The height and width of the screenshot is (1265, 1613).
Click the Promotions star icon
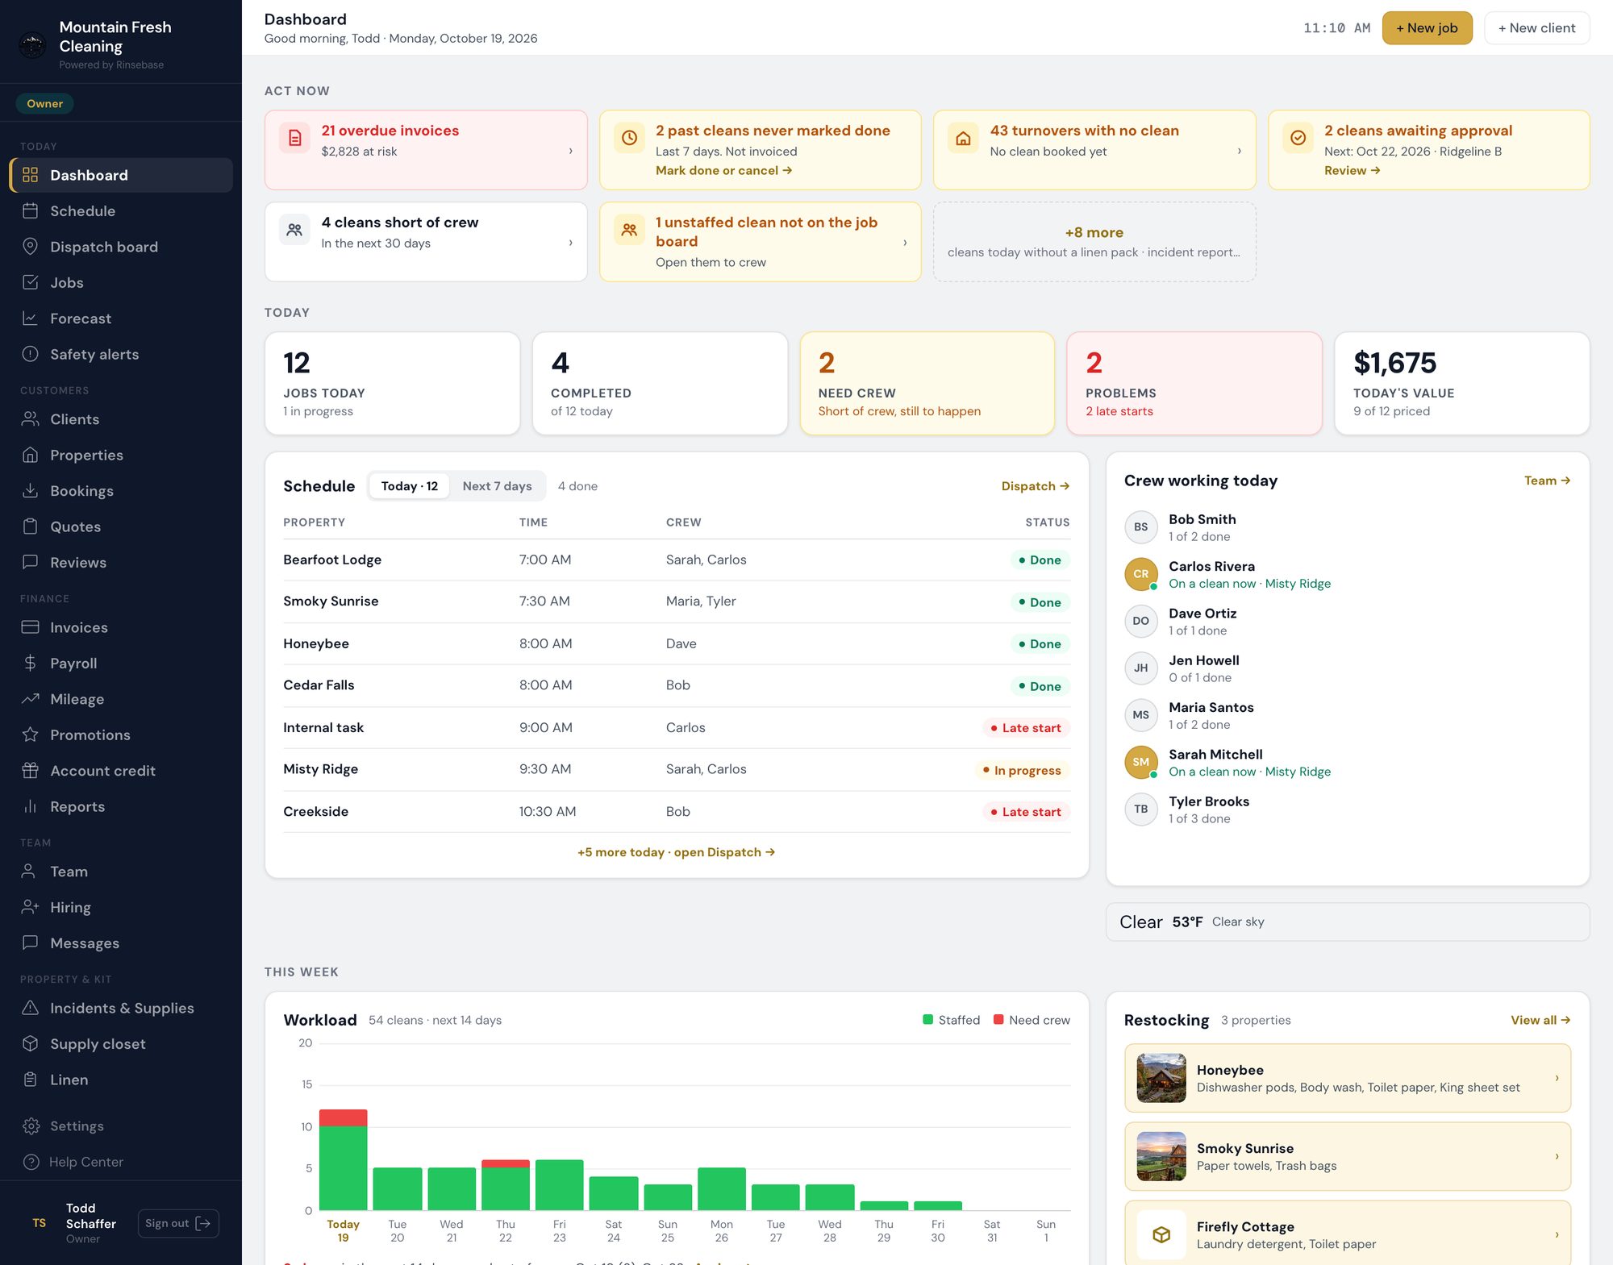tap(31, 735)
